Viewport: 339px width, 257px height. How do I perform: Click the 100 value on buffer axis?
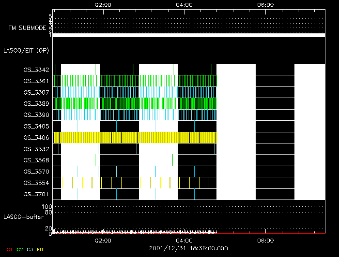point(47,206)
